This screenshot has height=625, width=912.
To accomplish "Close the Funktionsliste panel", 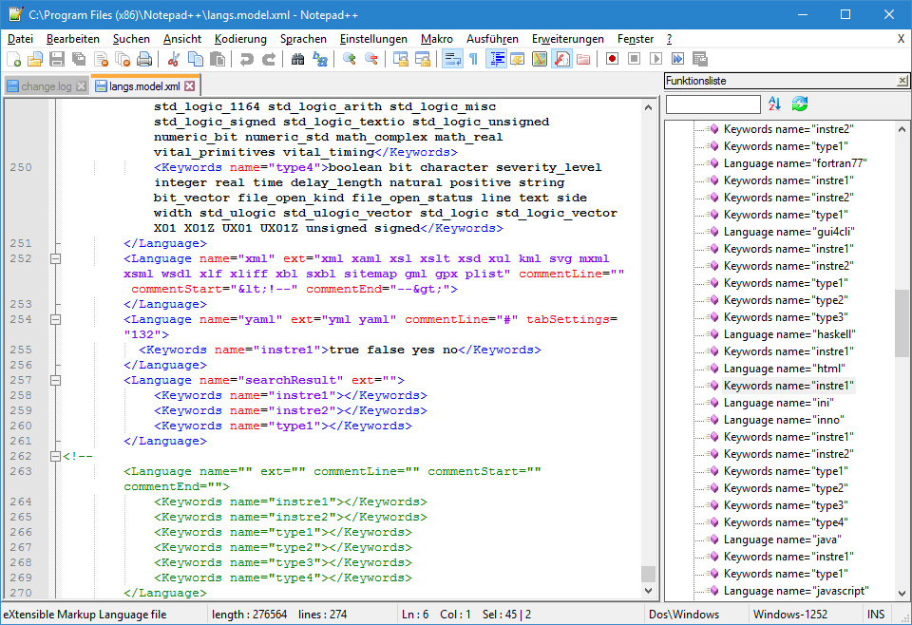I will click(902, 81).
